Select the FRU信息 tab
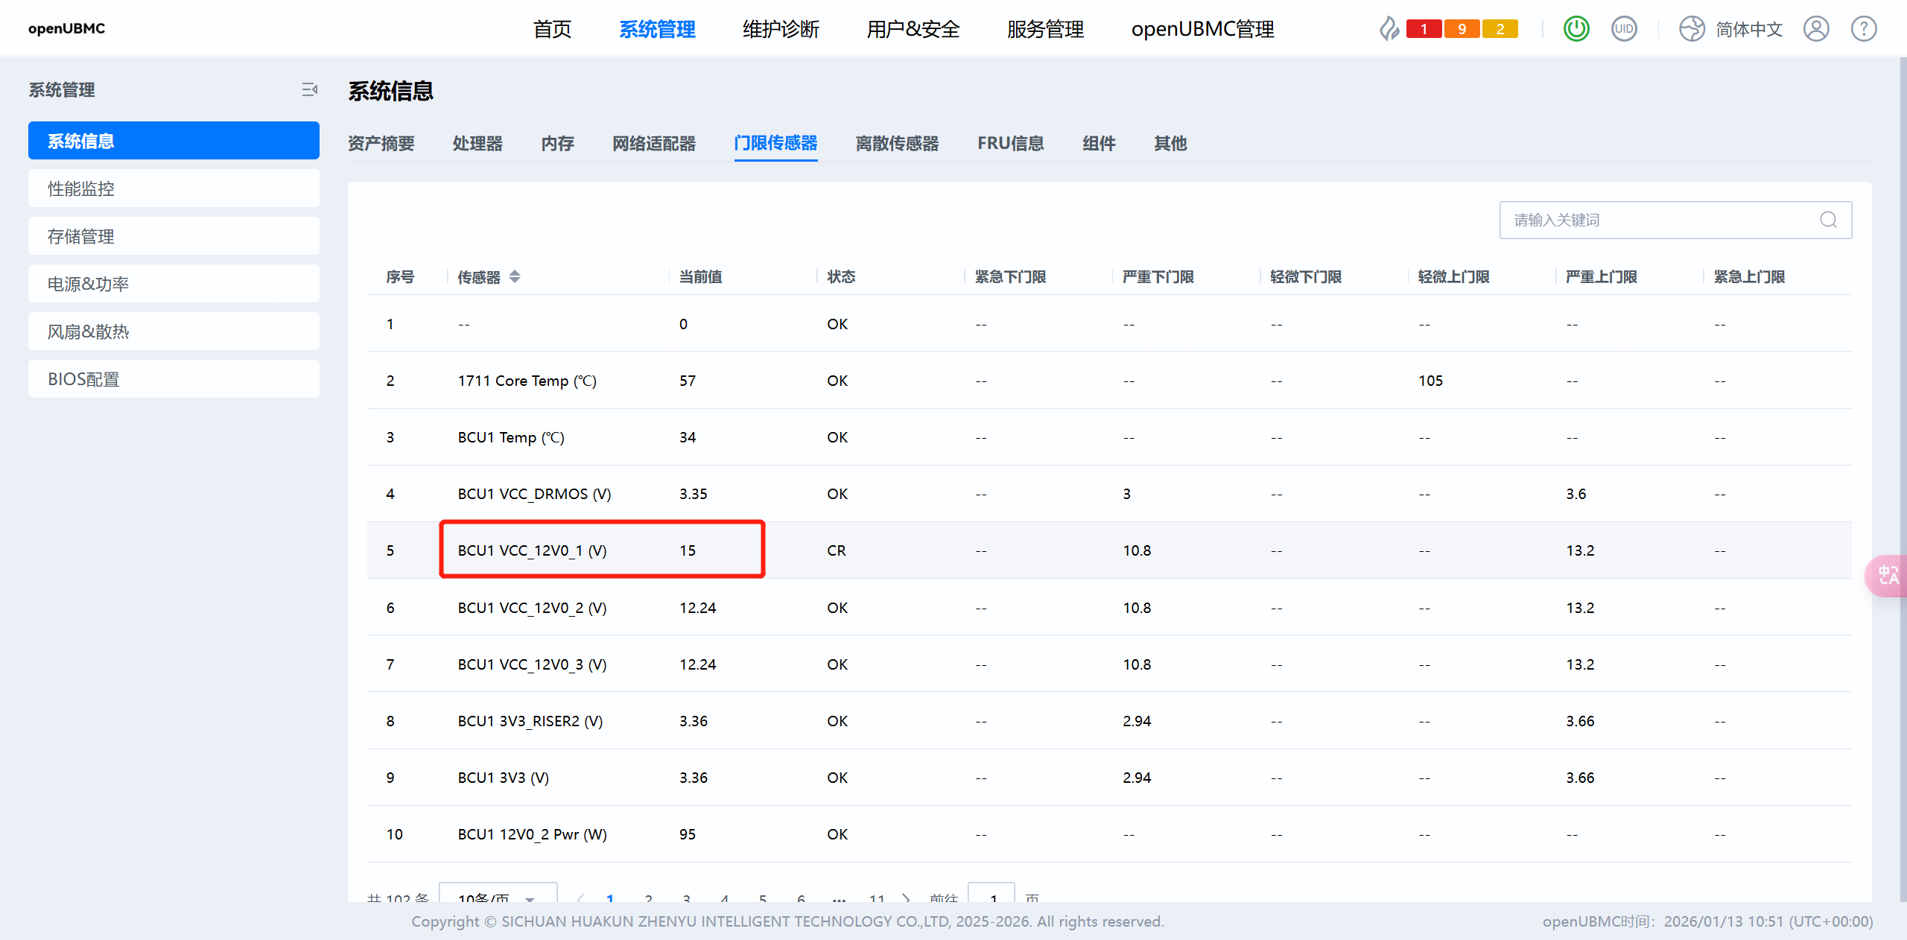This screenshot has height=940, width=1907. [x=1010, y=143]
